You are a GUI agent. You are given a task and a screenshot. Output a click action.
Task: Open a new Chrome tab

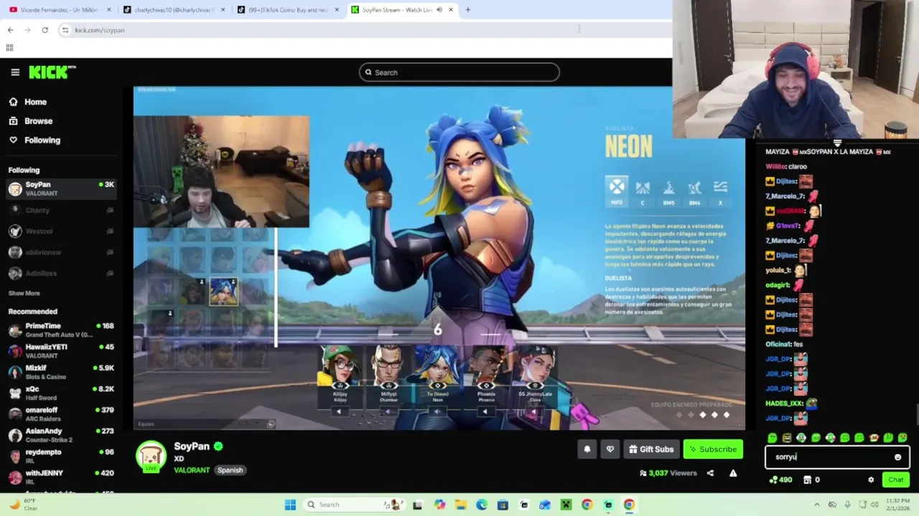[x=467, y=10]
